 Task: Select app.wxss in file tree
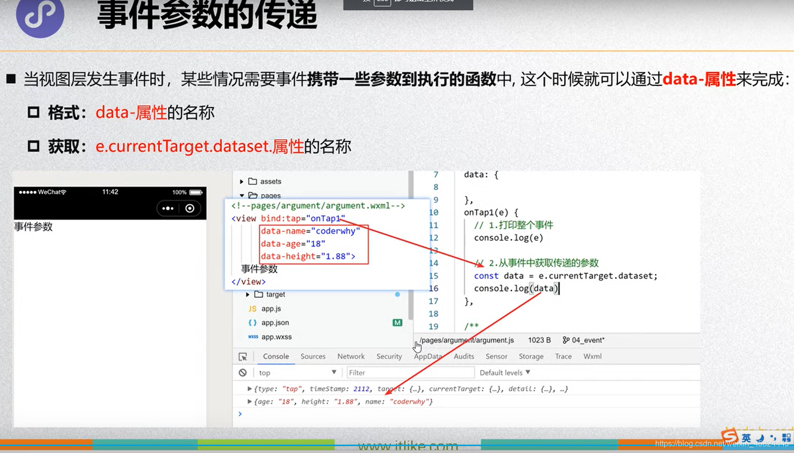(276, 337)
